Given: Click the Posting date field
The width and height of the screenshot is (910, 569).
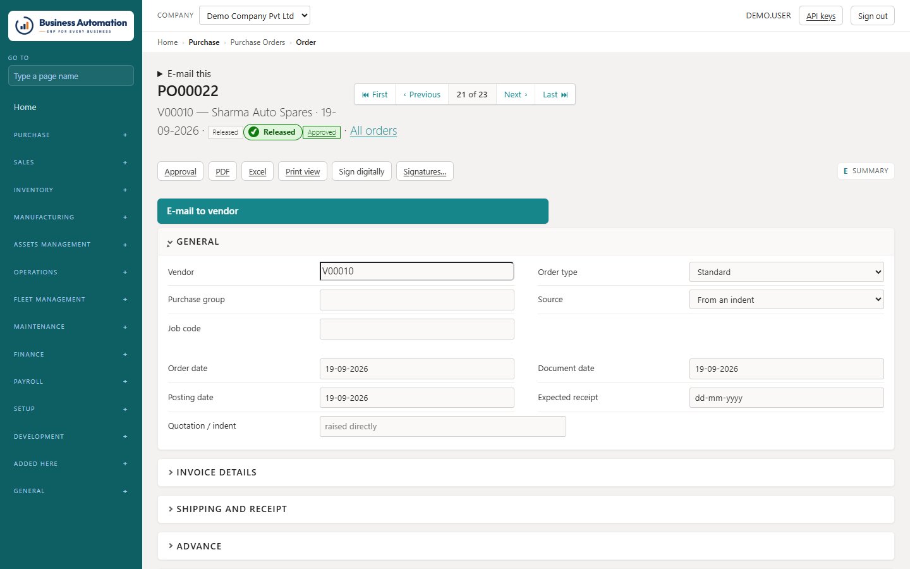Looking at the screenshot, I should click(417, 398).
